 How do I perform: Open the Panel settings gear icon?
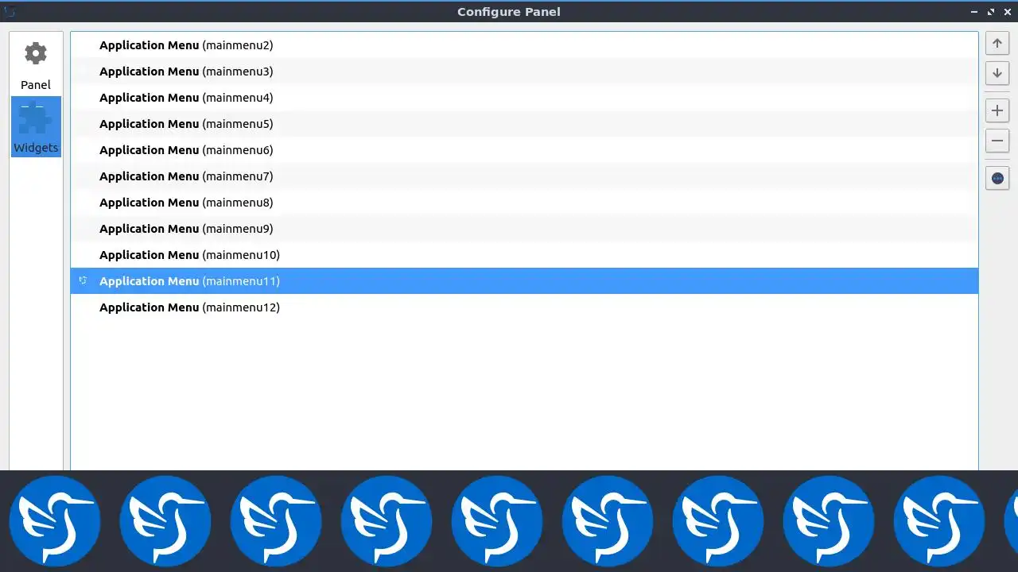click(x=36, y=54)
